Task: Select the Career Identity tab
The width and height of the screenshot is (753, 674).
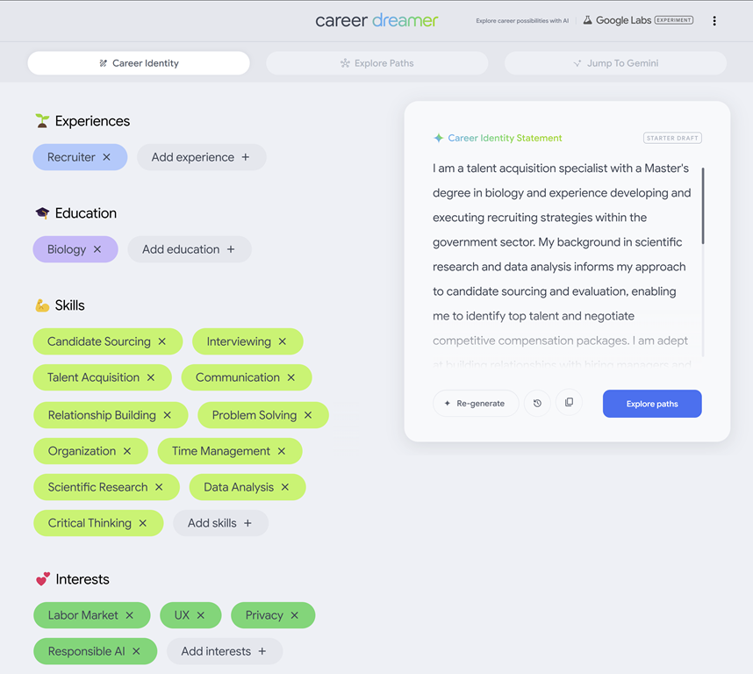Action: click(x=139, y=63)
